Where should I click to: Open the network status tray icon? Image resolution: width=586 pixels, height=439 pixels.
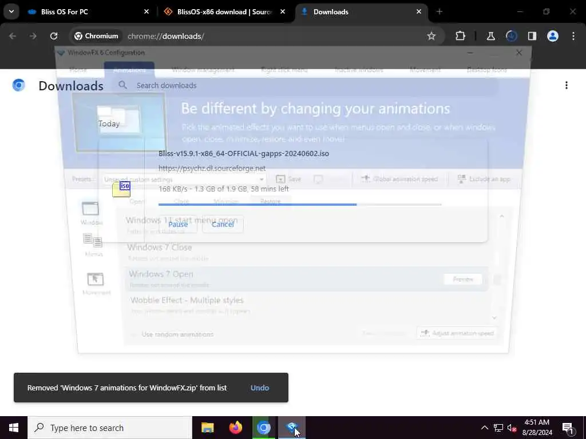coord(498,428)
